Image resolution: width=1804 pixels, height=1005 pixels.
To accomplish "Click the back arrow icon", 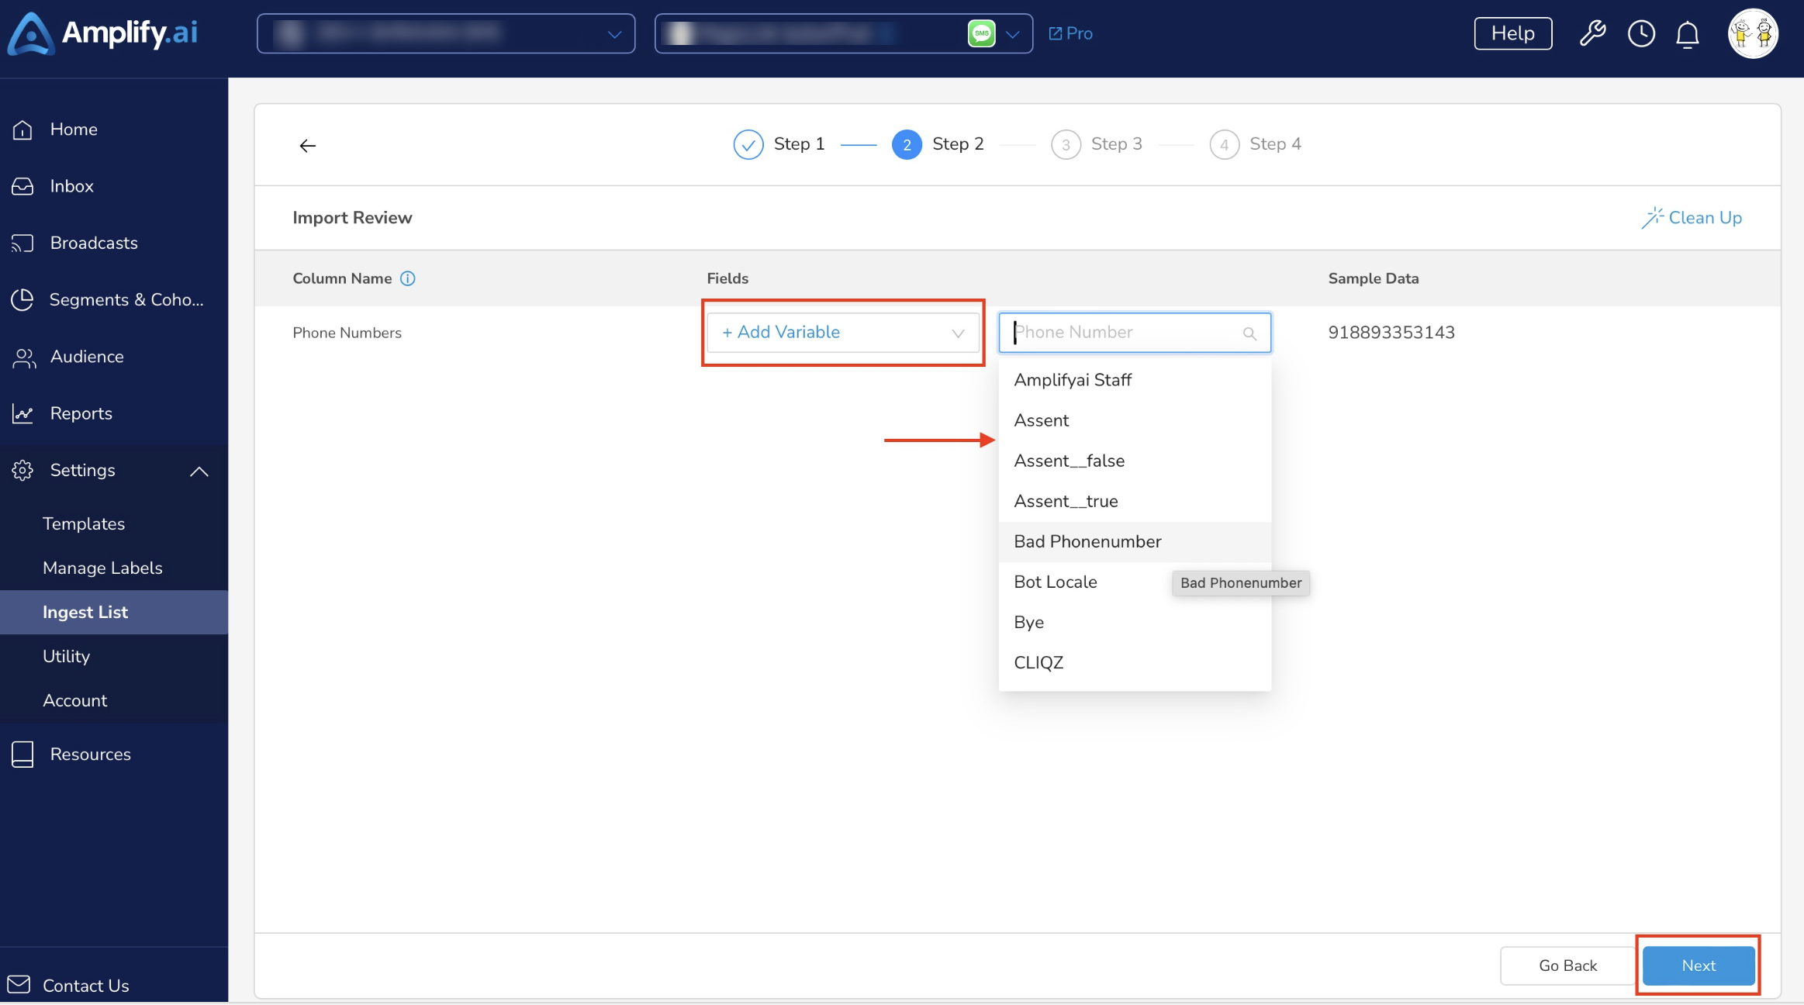I will coord(308,145).
